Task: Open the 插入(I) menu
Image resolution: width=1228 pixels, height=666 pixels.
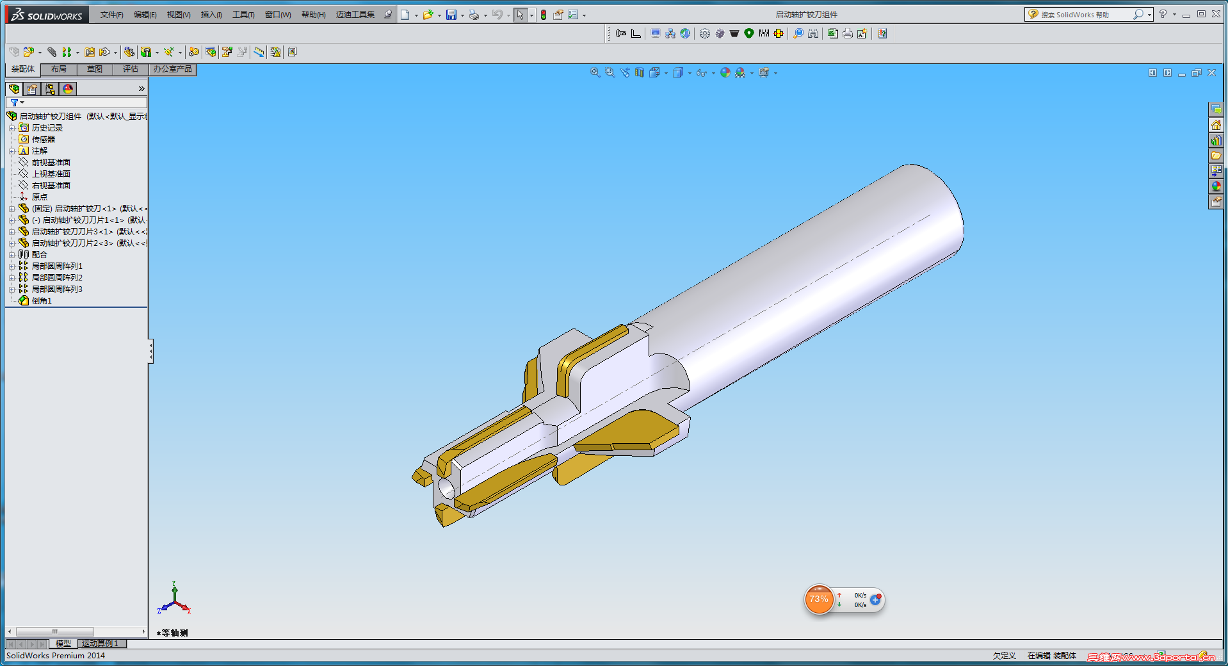Action: [x=211, y=15]
